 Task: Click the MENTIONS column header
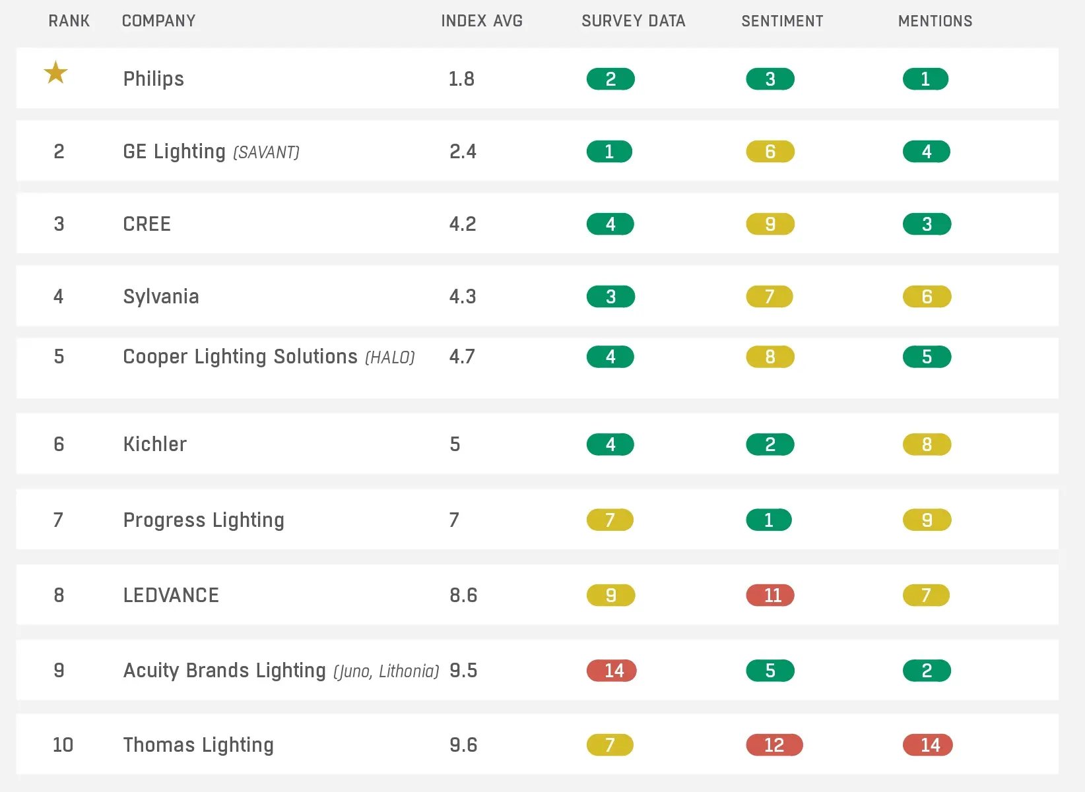click(935, 21)
